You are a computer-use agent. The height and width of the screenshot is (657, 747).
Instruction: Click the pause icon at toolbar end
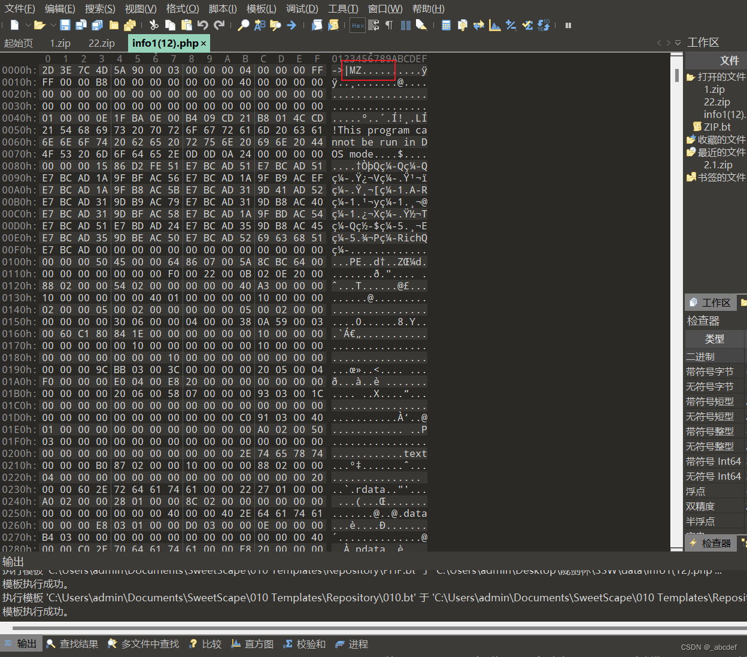[x=568, y=25]
